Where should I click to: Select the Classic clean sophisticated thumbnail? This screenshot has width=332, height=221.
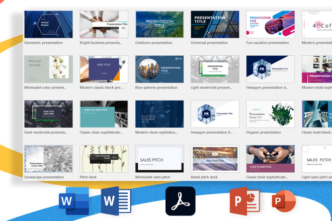click(104, 114)
